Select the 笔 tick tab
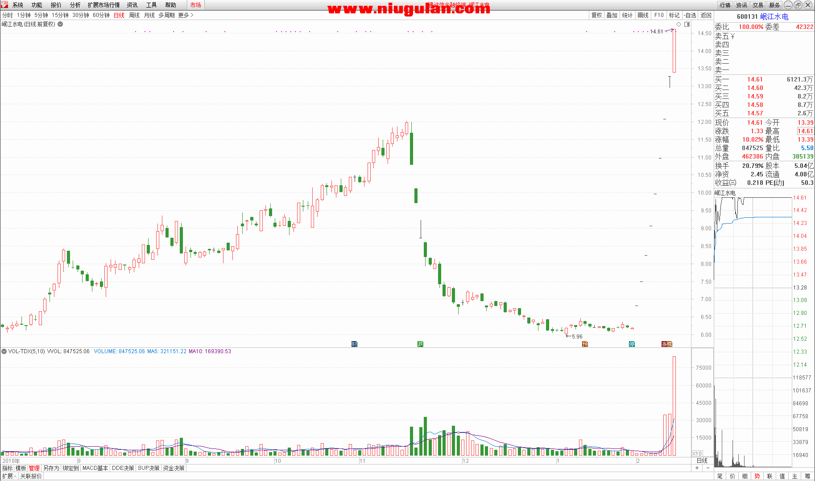 coord(720,476)
